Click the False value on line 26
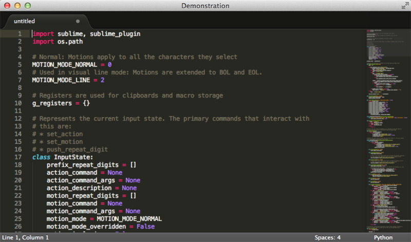This screenshot has width=411, height=242. pos(145,227)
